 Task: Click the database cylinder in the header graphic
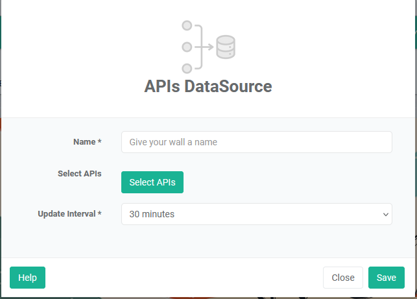[x=226, y=47]
